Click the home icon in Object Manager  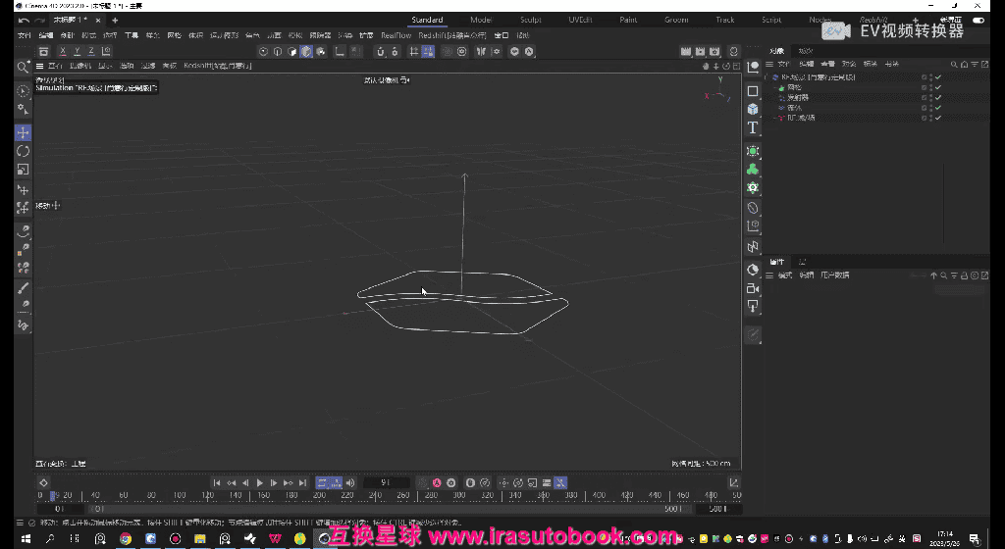coord(964,64)
